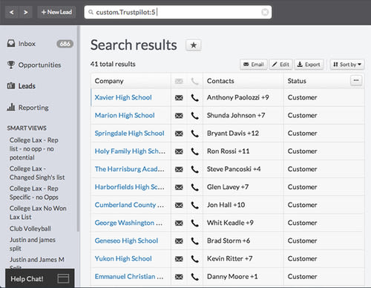Expand Help Chat with window icon

pyautogui.click(x=63, y=278)
